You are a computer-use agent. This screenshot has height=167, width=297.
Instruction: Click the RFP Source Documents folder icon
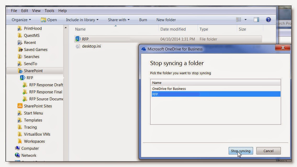25,99
